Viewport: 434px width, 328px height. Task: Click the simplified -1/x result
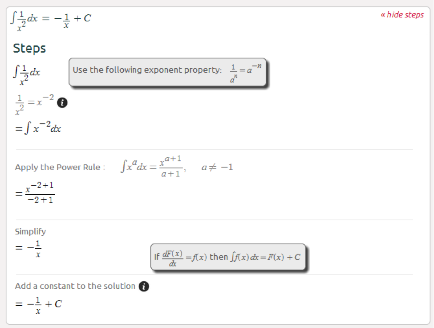(x=28, y=249)
